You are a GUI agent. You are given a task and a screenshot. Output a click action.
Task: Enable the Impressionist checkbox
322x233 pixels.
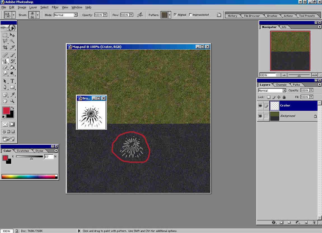click(x=190, y=15)
